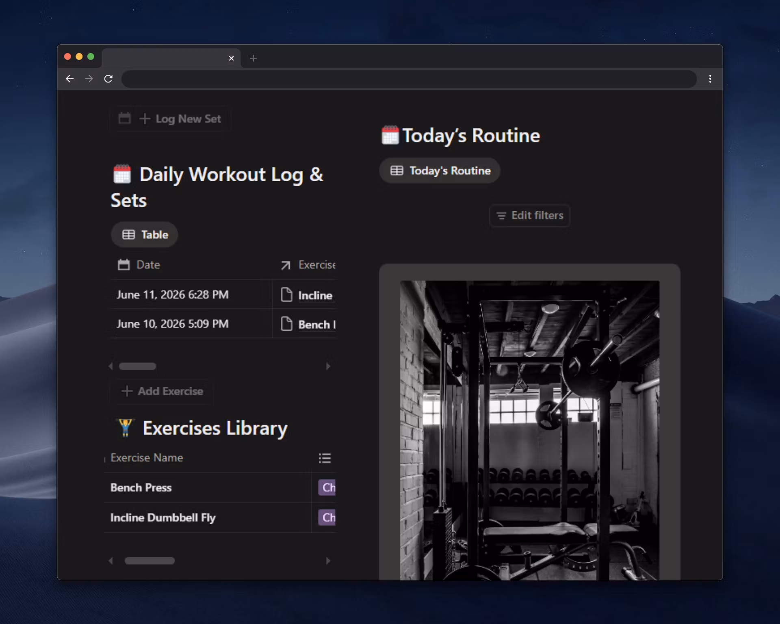
Task: Click Exercises Library scrollbar left arrow
Action: pos(110,561)
